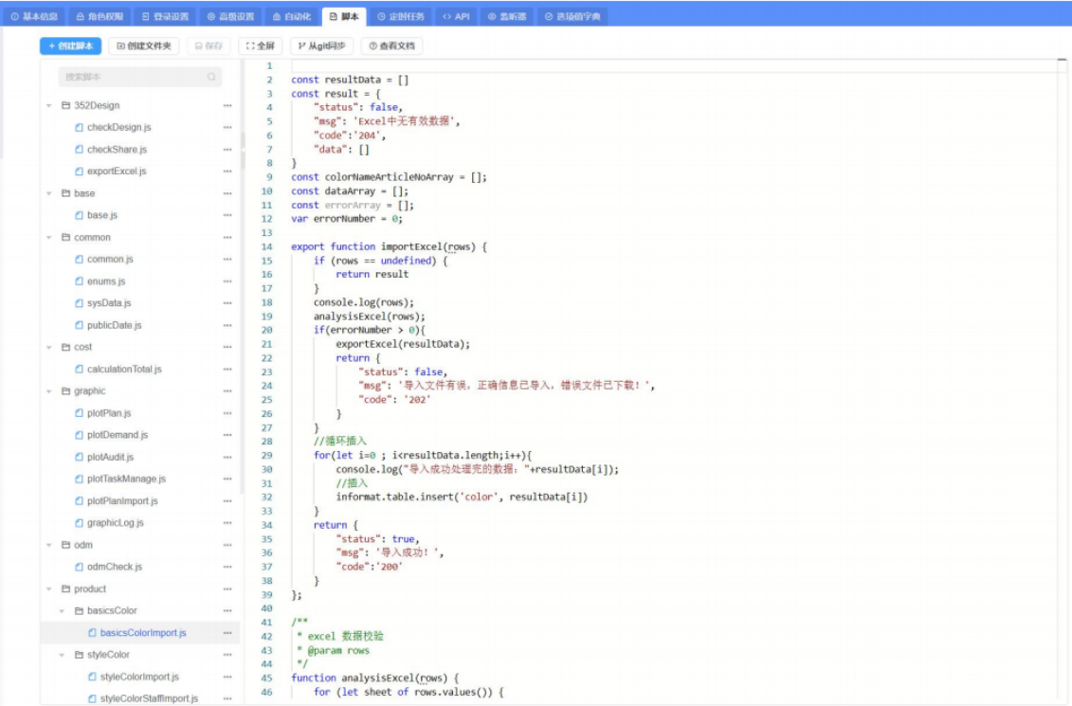Open more options for odmCheck.js
This screenshot has width=1072, height=706.
coord(227,567)
